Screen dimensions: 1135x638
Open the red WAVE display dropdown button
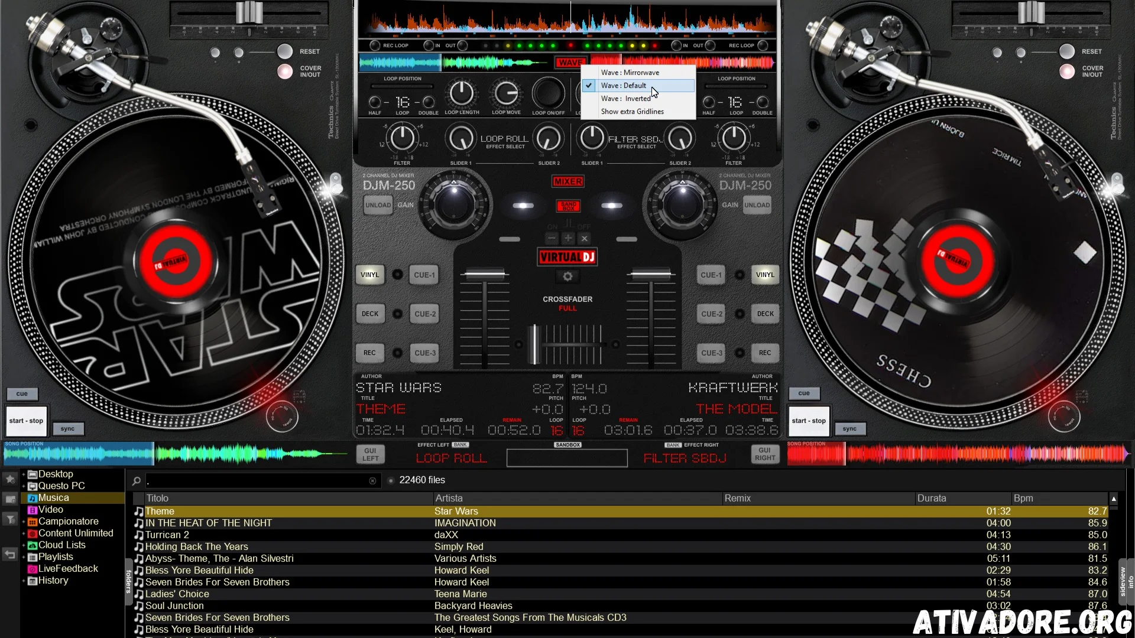(570, 62)
